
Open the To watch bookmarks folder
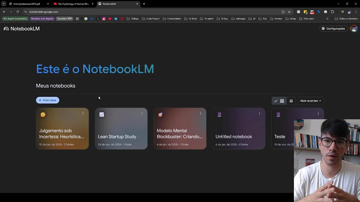click(207, 19)
